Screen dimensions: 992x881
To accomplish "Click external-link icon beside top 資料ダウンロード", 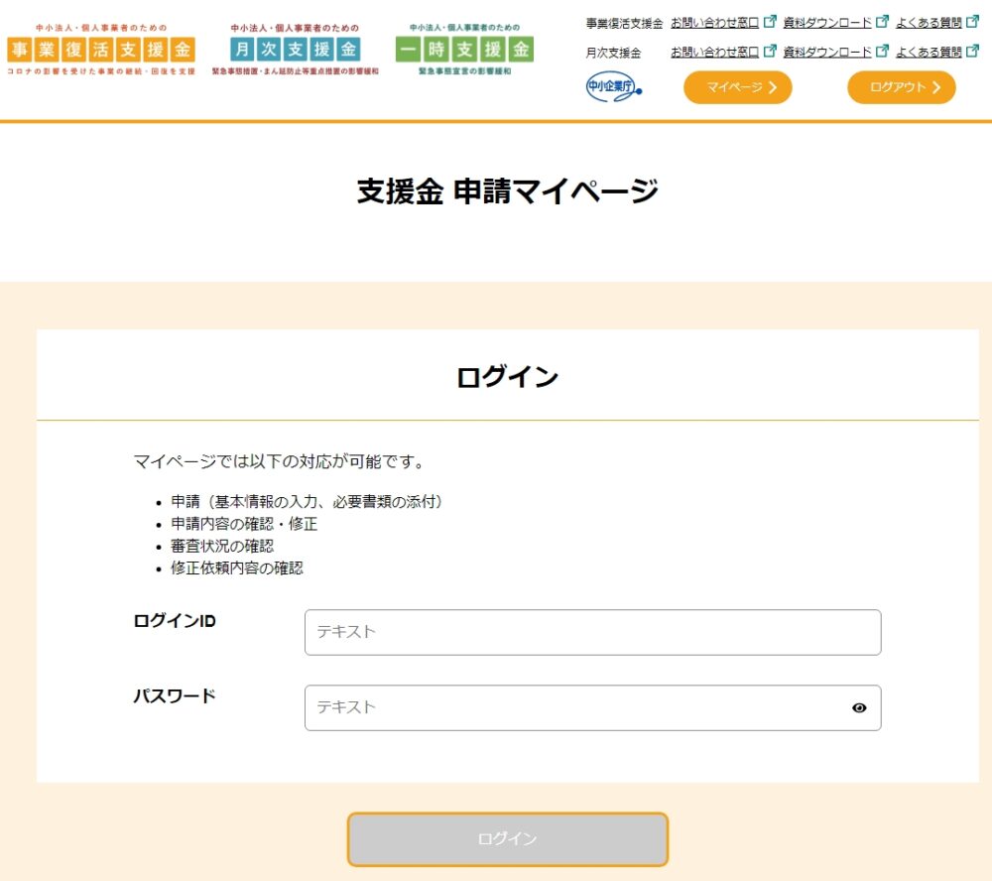I will (883, 22).
